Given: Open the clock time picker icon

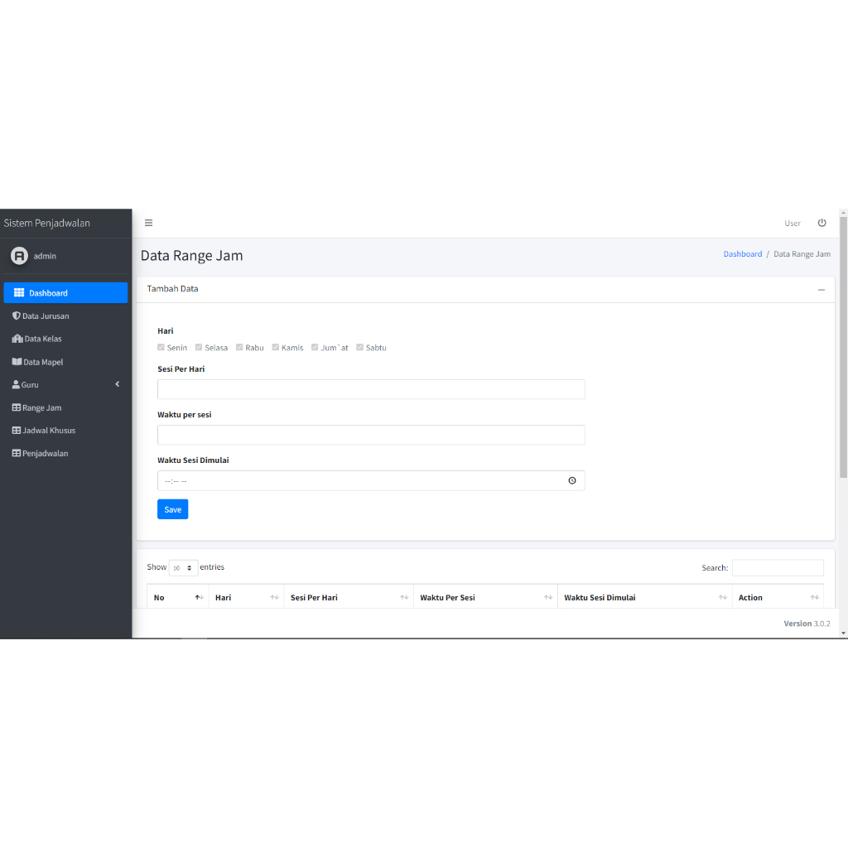Looking at the screenshot, I should point(572,480).
